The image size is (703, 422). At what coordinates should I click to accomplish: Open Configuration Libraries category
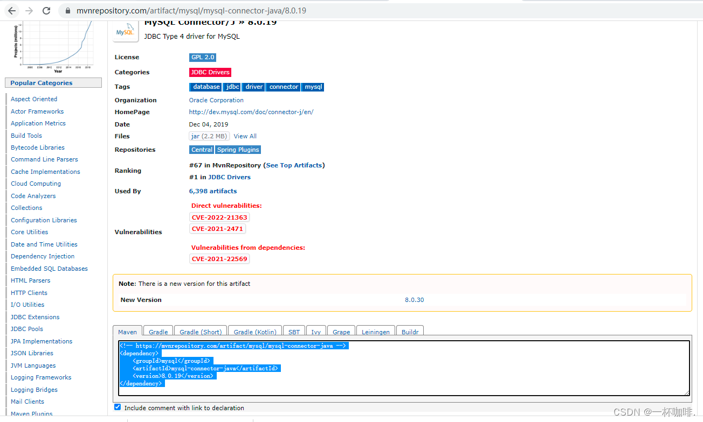point(44,220)
